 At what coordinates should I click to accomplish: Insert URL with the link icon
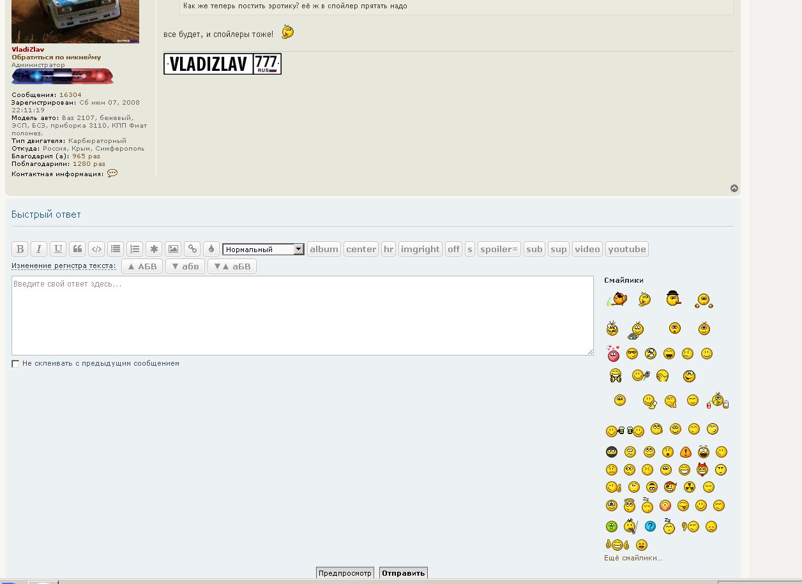[x=192, y=249]
